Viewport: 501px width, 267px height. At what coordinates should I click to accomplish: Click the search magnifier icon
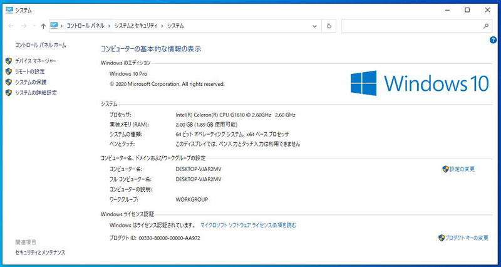[x=486, y=26]
